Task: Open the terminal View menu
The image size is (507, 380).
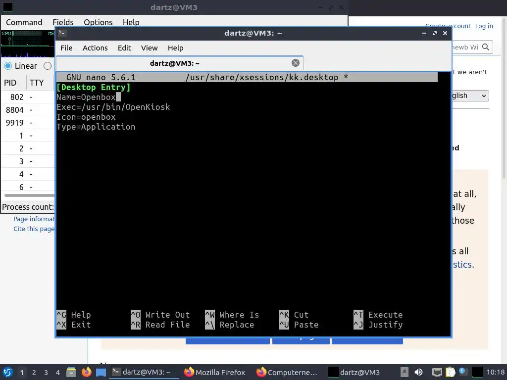Action: pyautogui.click(x=149, y=48)
